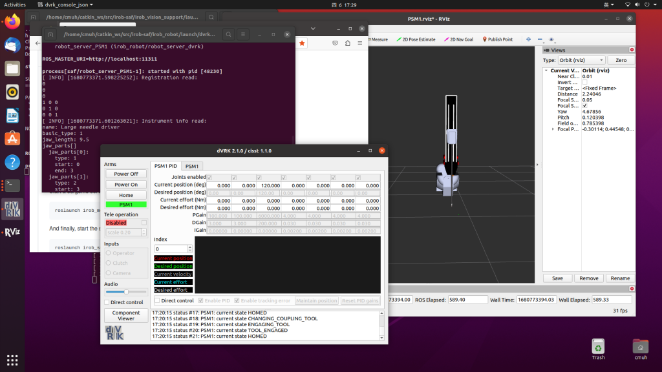Expand the Focal Point tree item
The width and height of the screenshot is (662, 372).
point(552,129)
